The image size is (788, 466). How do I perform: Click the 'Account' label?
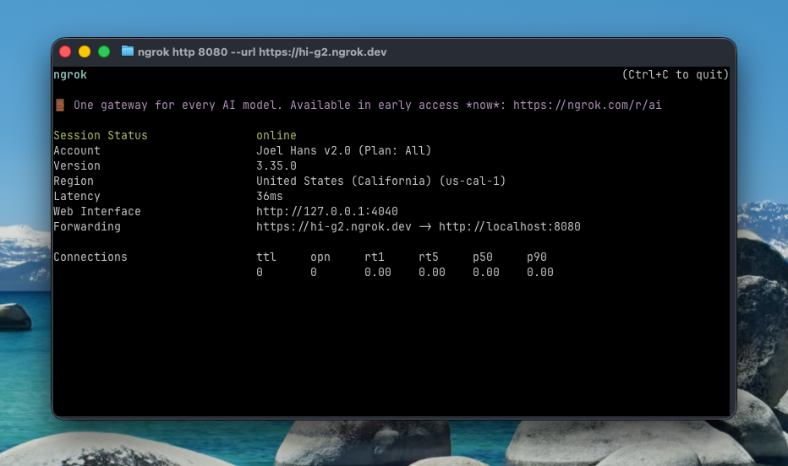[x=77, y=150]
